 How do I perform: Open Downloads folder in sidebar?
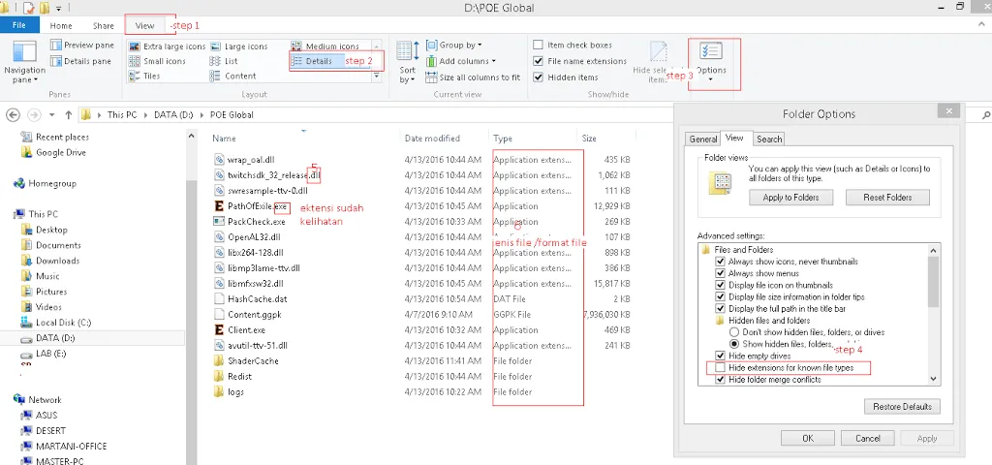click(50, 261)
